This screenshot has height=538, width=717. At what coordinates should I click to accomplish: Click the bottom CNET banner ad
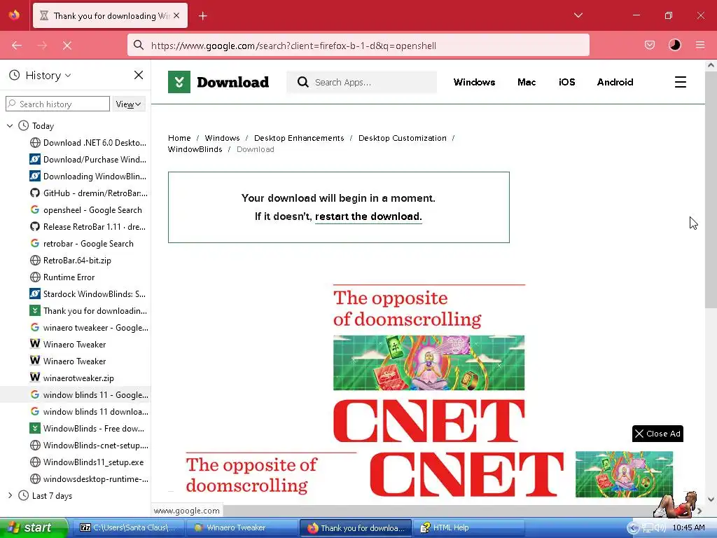click(x=429, y=474)
